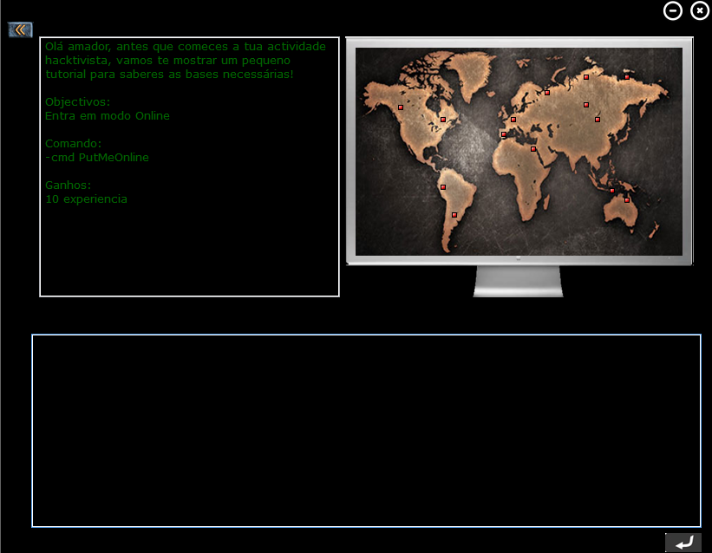Select the northern Siberia map marker
The image size is (712, 553).
point(585,77)
